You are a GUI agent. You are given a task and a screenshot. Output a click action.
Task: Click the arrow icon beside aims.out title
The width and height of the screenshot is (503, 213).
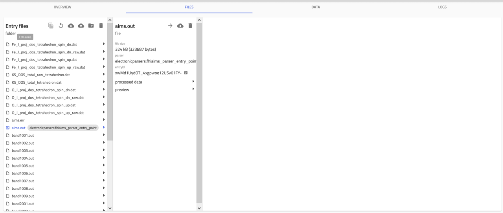pyautogui.click(x=170, y=26)
